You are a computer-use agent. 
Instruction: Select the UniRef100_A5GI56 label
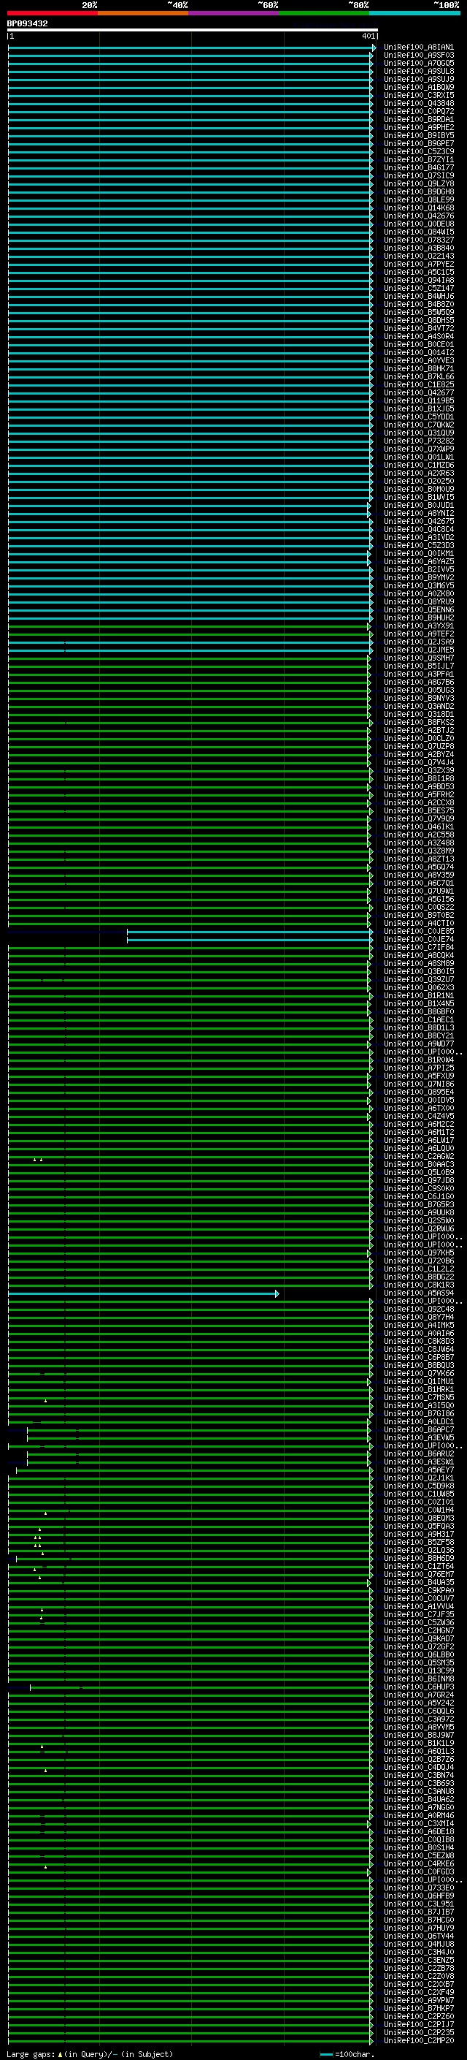tap(418, 900)
